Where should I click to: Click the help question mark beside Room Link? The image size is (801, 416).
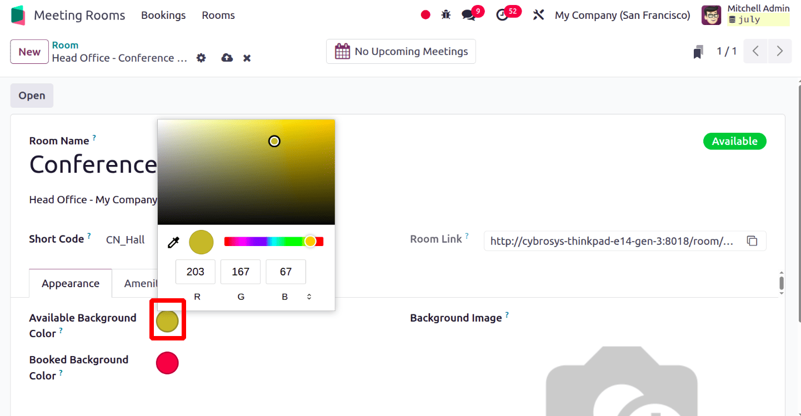point(467,236)
